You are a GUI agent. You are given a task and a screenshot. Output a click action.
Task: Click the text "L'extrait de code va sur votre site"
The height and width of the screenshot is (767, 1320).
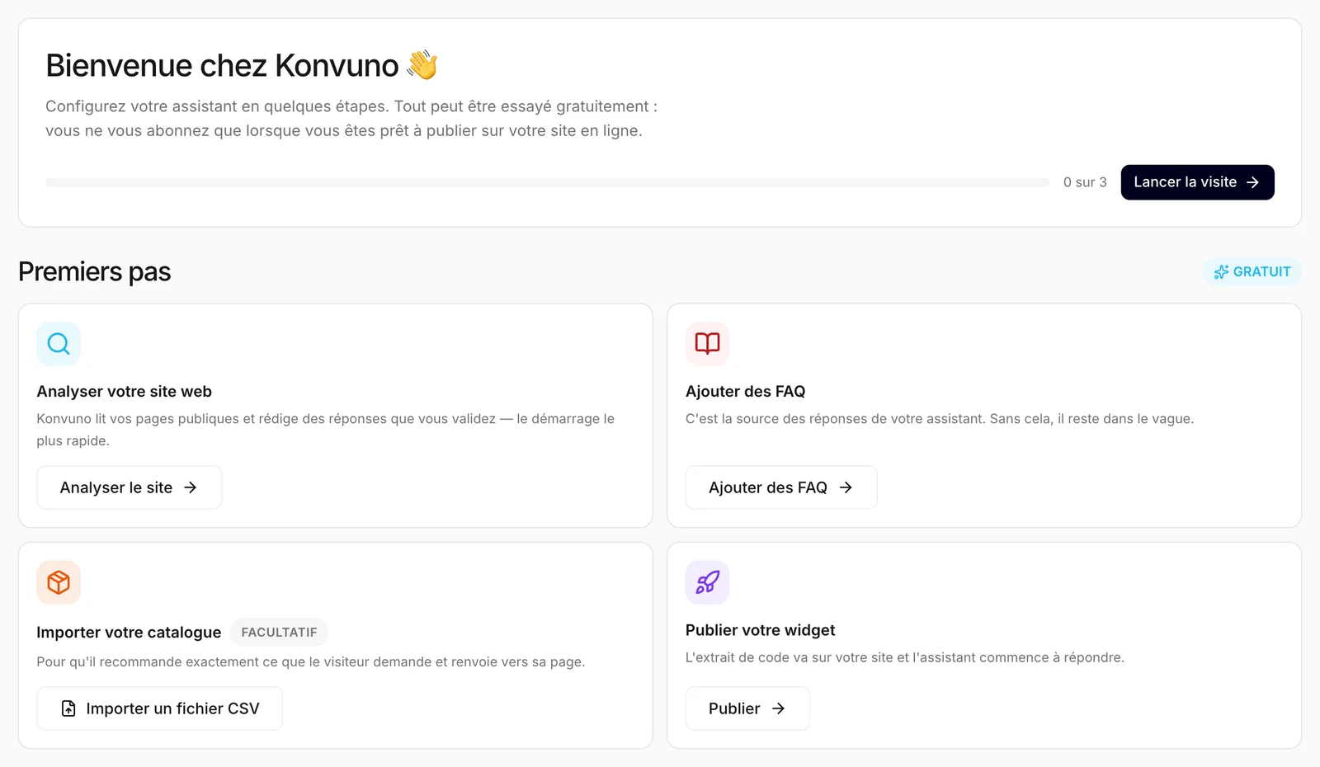tap(904, 657)
